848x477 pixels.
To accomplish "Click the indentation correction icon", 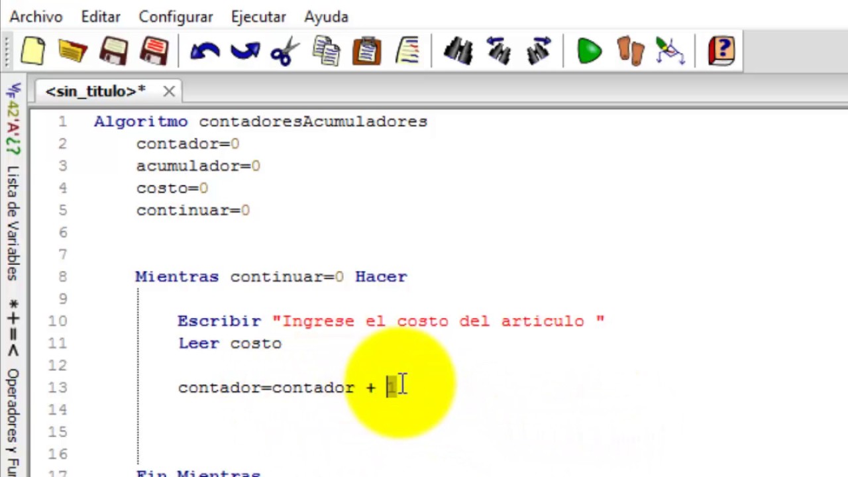I will click(408, 51).
